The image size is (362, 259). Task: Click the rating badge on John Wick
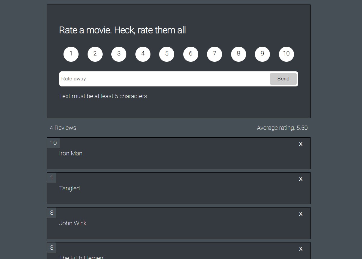tap(52, 213)
